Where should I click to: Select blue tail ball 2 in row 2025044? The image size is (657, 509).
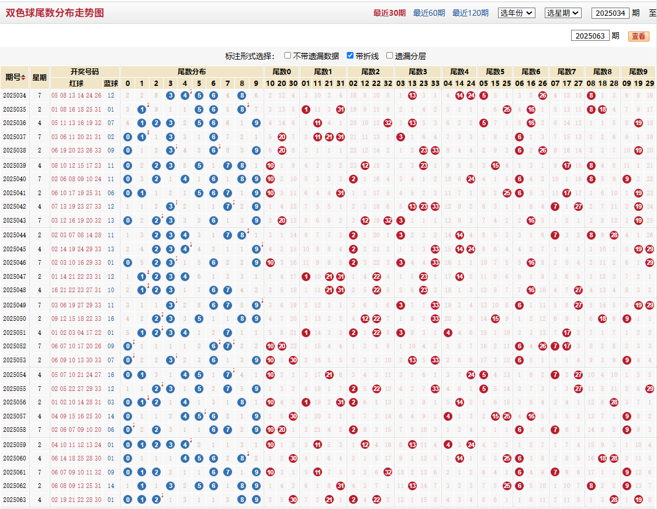pyautogui.click(x=156, y=236)
